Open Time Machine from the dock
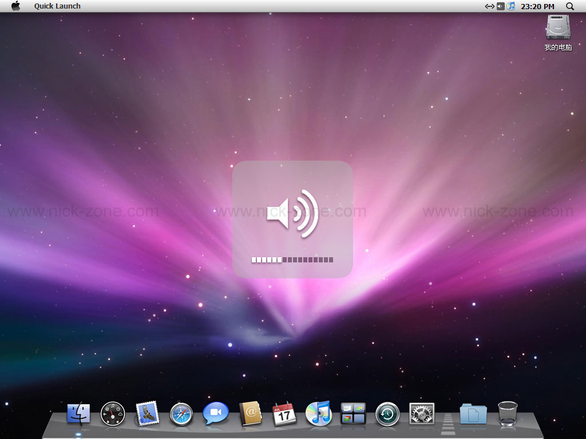 [x=387, y=414]
